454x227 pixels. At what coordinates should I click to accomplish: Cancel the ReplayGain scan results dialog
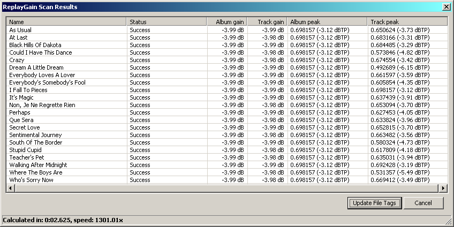pyautogui.click(x=423, y=203)
